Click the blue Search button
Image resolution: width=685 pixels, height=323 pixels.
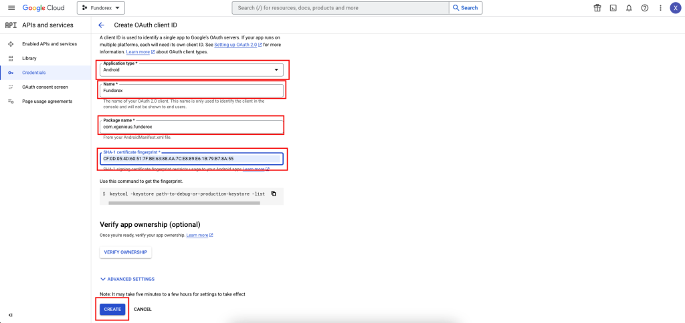[x=466, y=8]
